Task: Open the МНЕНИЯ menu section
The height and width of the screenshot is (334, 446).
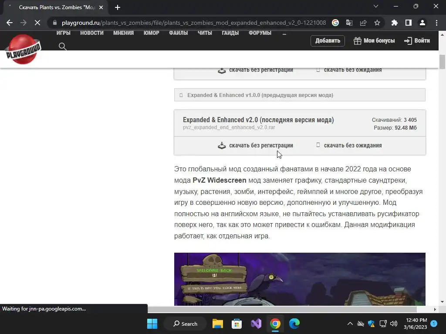Action: (x=123, y=33)
